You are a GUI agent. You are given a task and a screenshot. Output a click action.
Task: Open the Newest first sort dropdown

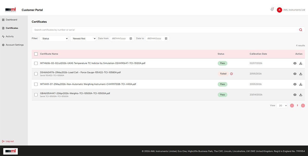(83, 39)
